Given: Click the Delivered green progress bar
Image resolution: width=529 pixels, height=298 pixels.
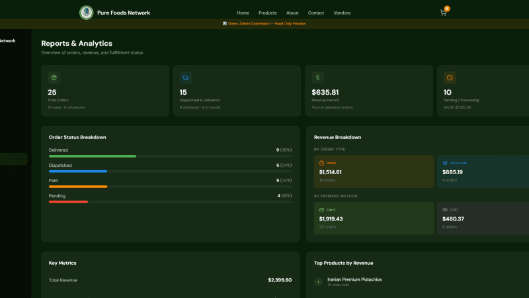Looking at the screenshot, I should [93, 156].
